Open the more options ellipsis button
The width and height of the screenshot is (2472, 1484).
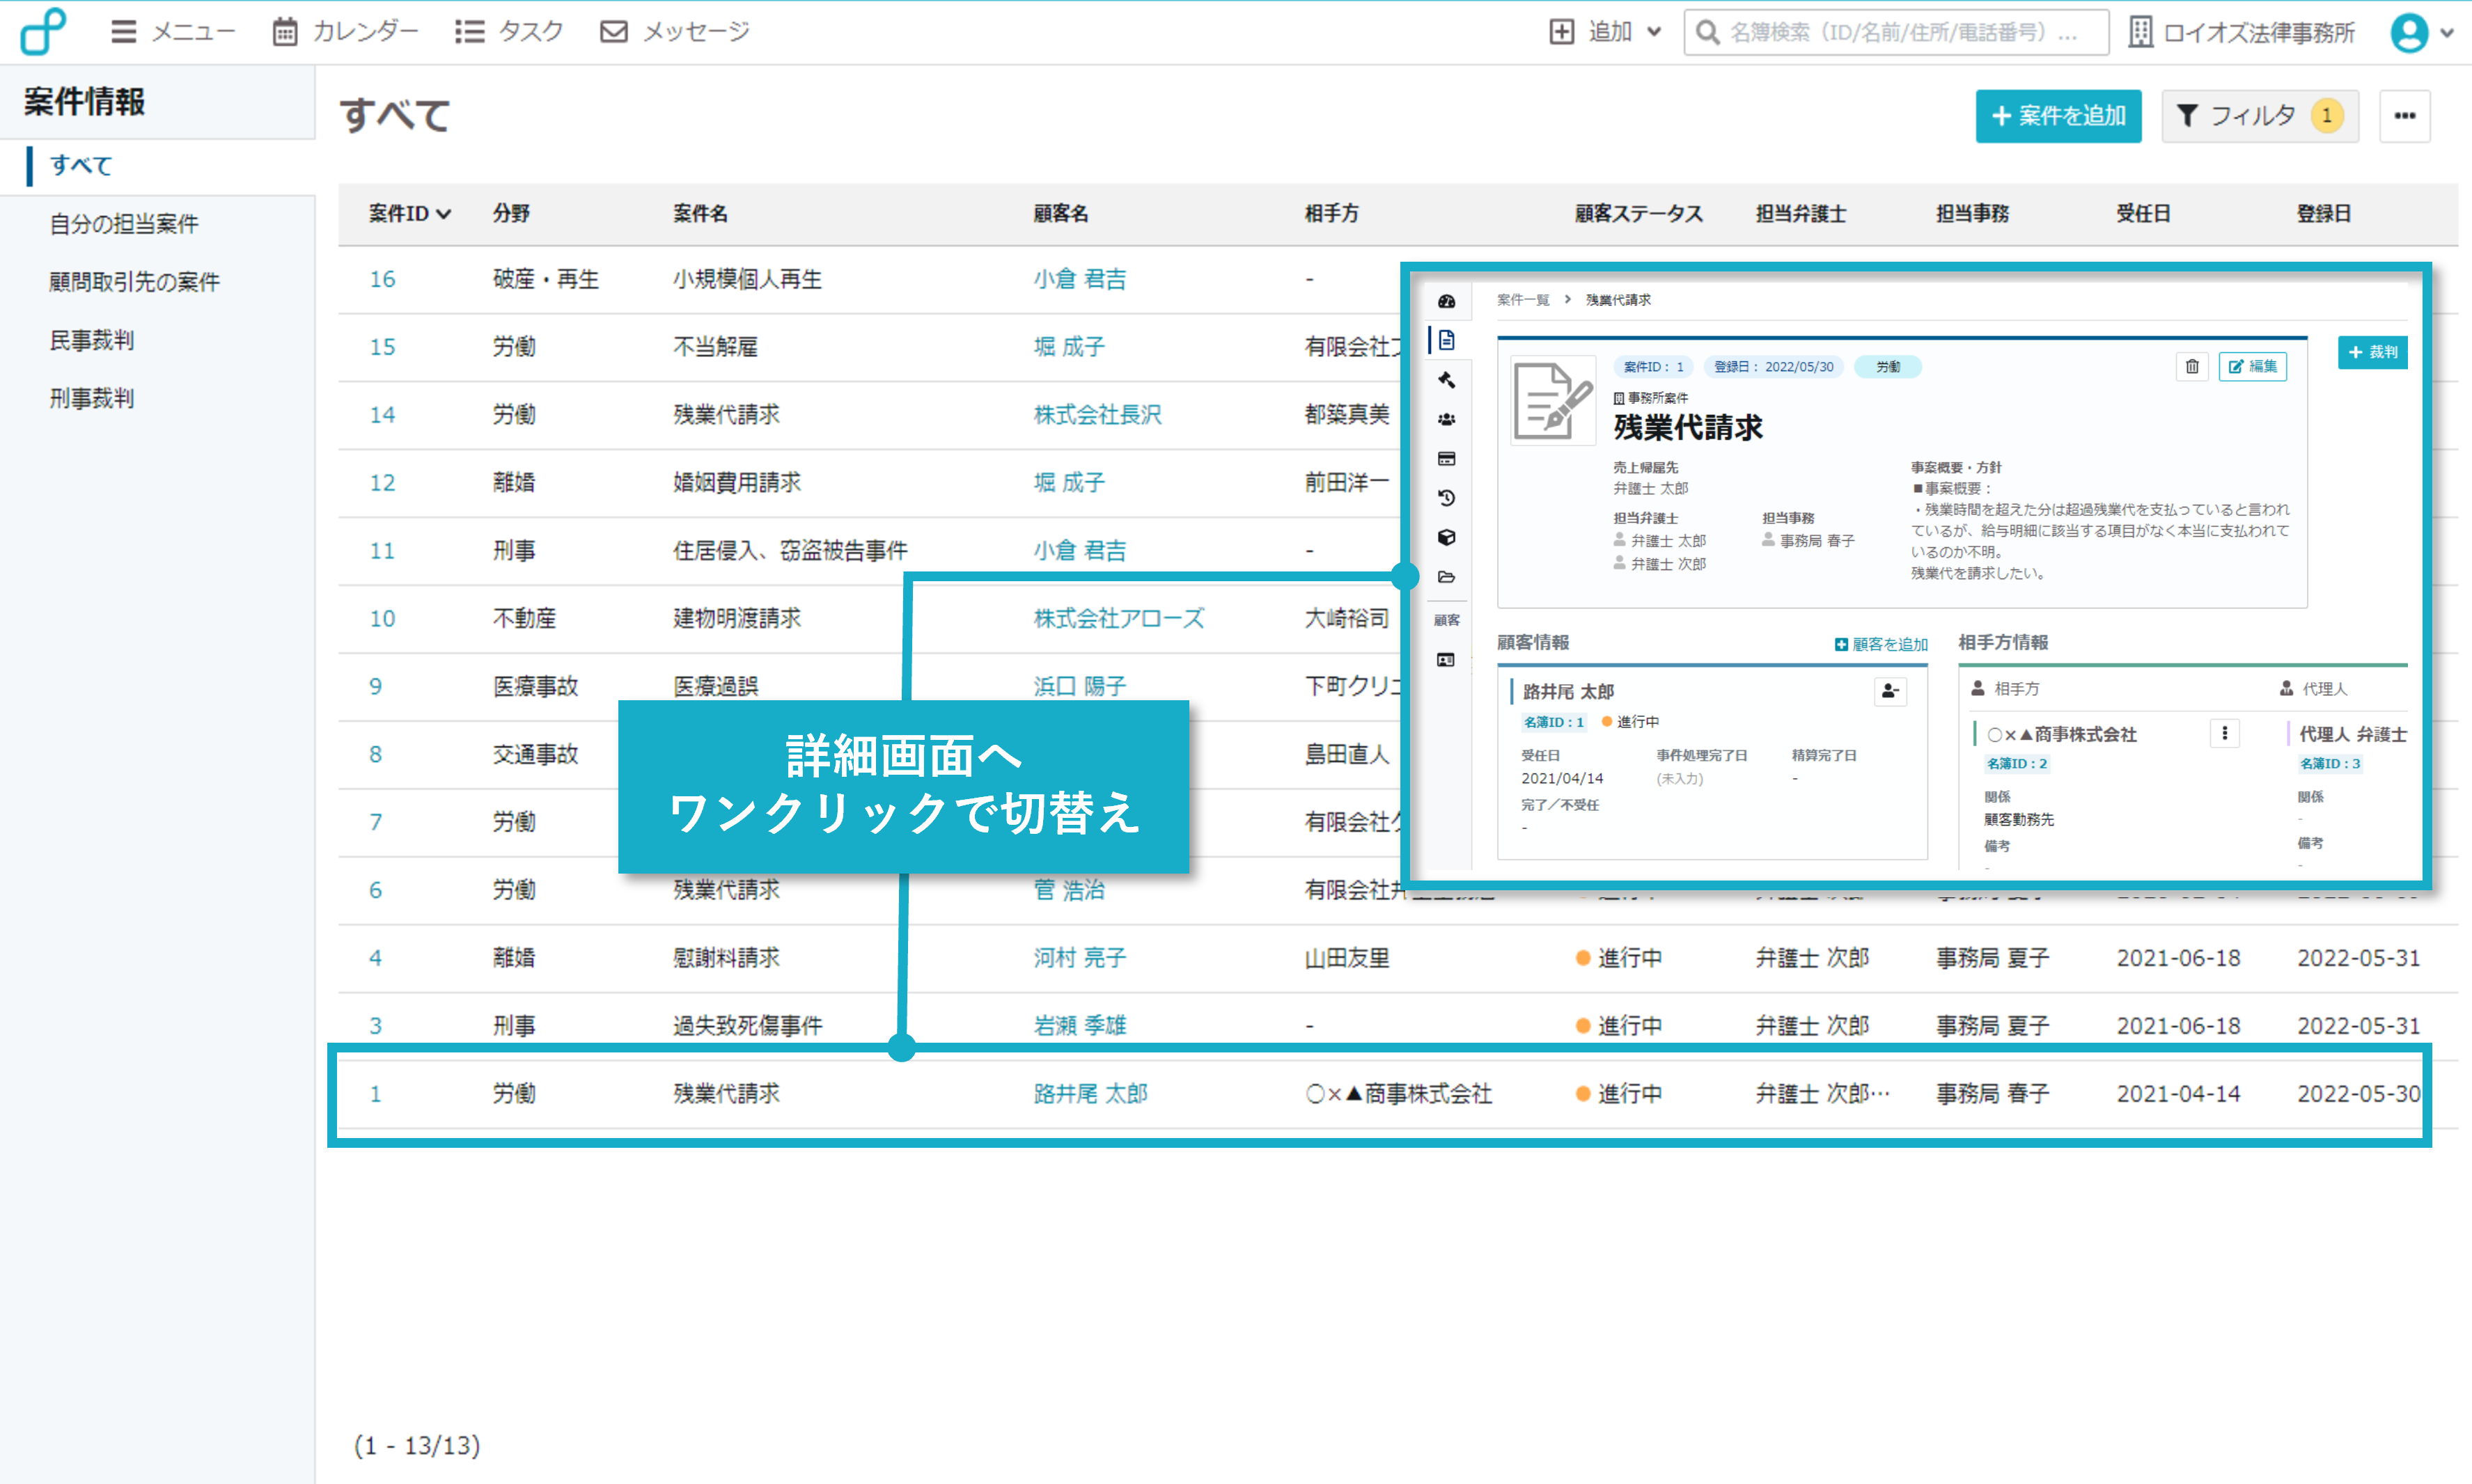pos(2404,116)
